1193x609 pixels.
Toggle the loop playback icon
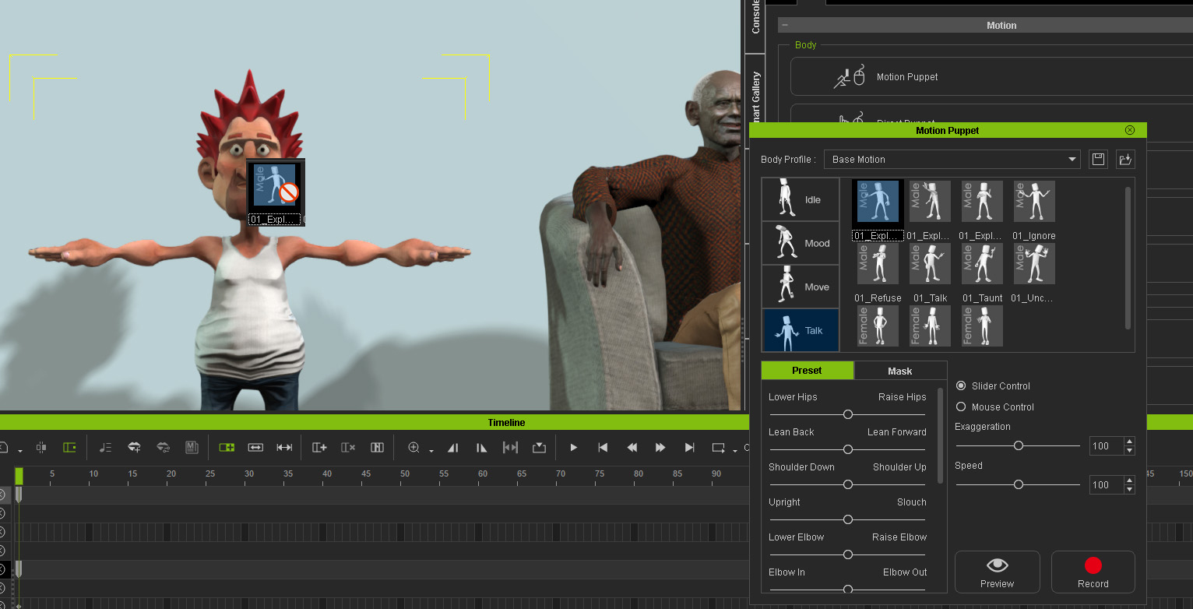718,448
